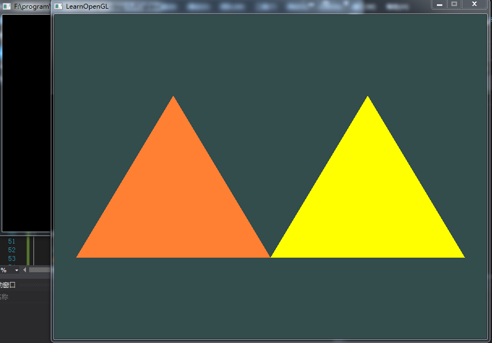The image size is (492, 343).
Task: Click the editor horizontal scrollbar thumb
Action: [x=39, y=270]
